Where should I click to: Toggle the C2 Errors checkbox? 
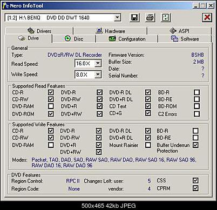196,114
